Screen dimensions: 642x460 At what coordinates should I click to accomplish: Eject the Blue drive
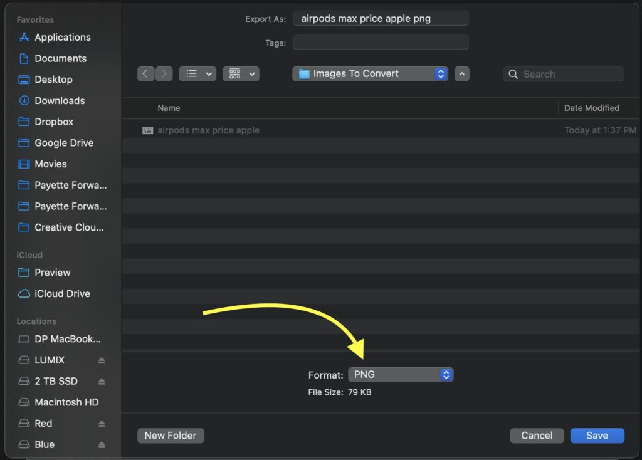(102, 445)
